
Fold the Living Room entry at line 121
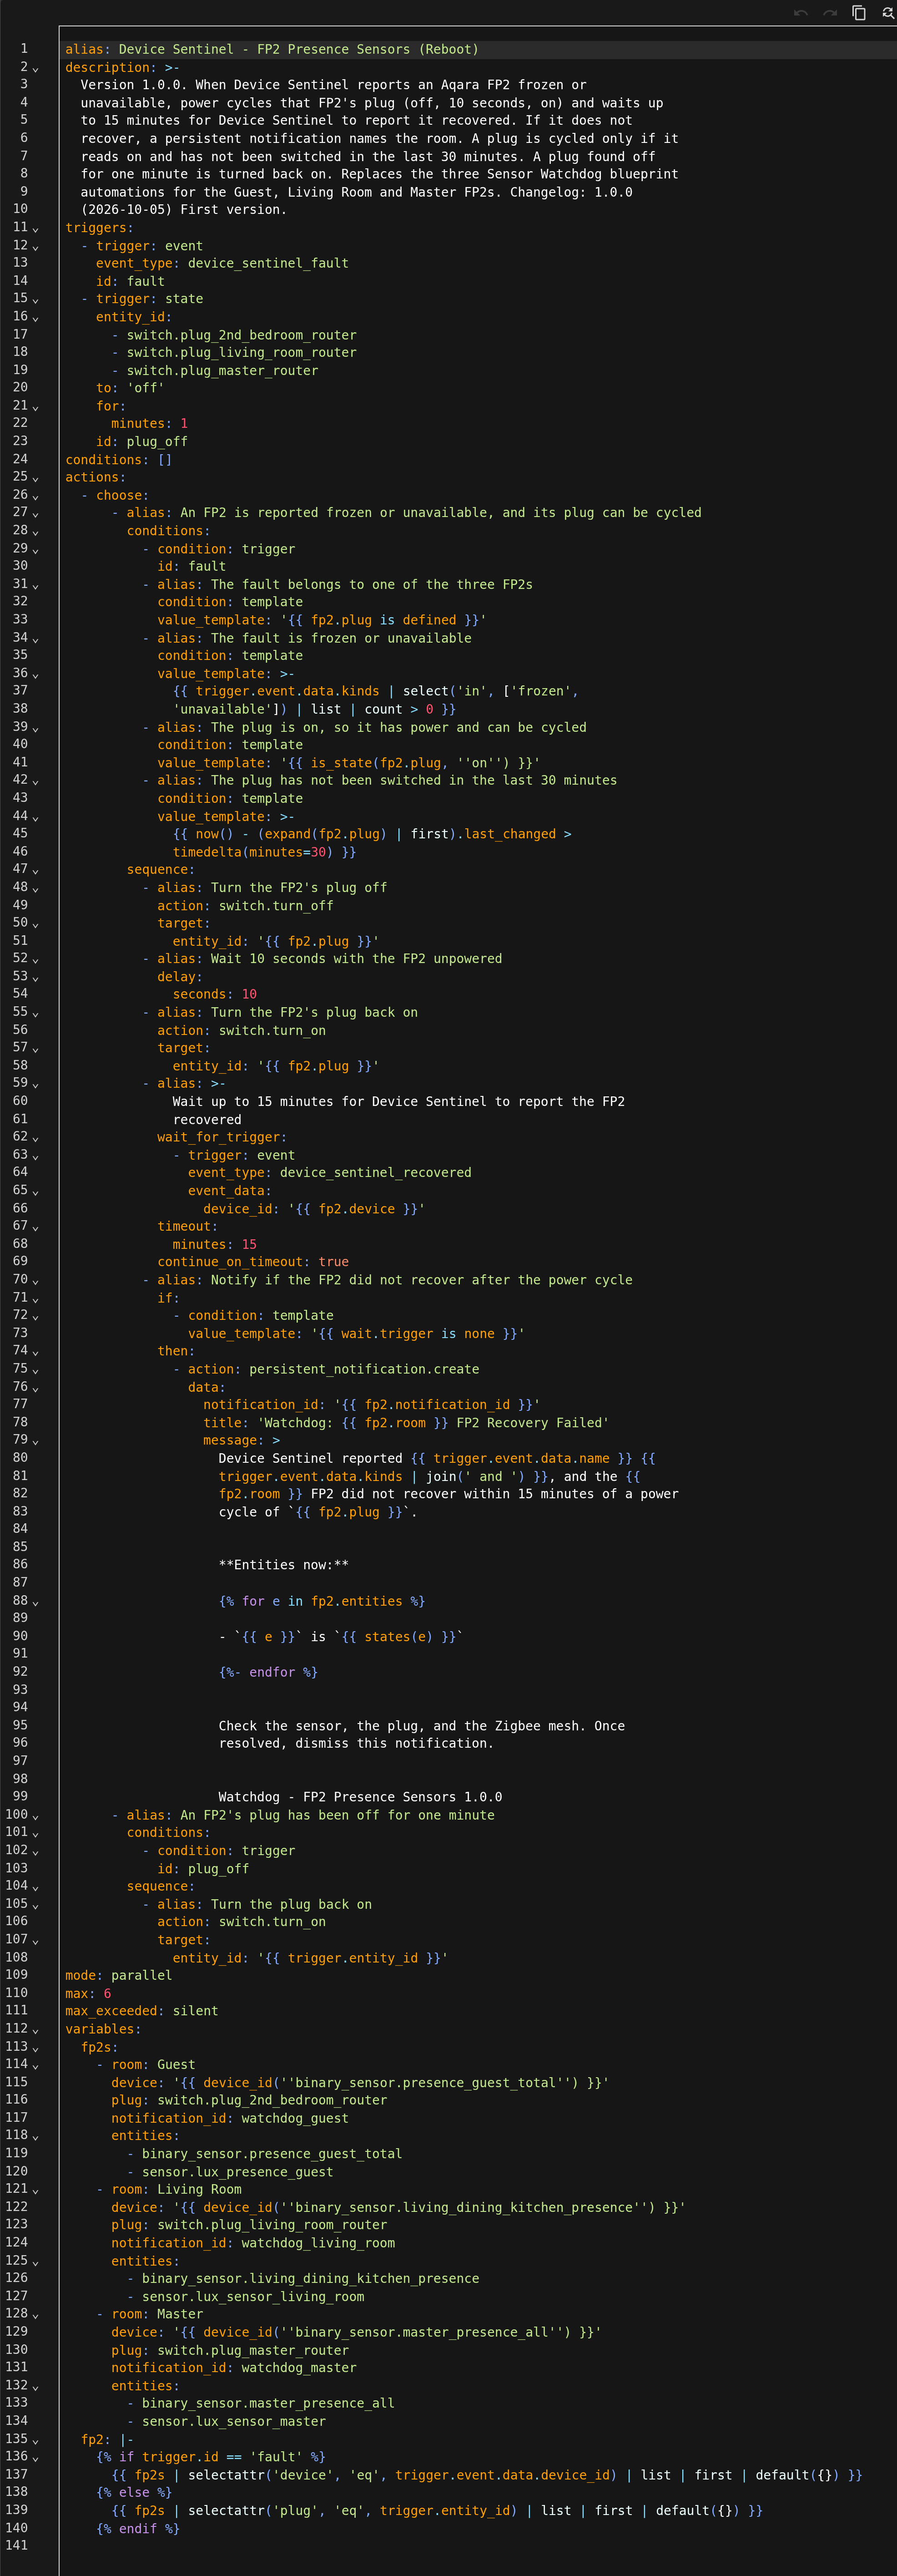[36, 2190]
